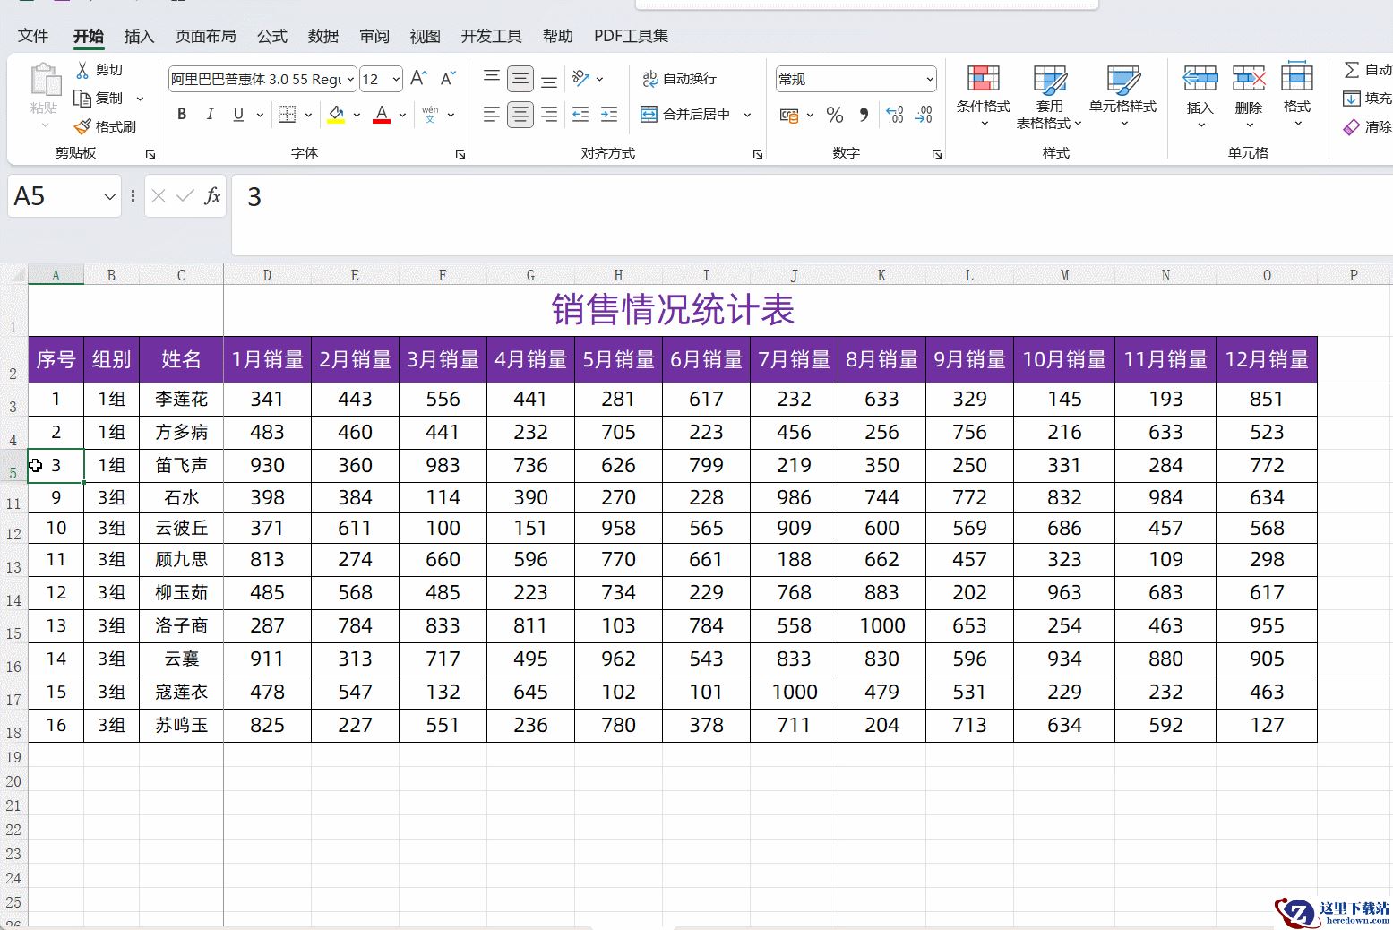Apply the percent style format
The width and height of the screenshot is (1393, 930).
tap(835, 115)
